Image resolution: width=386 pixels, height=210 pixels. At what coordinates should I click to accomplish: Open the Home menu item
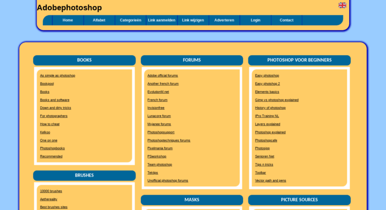coord(68,20)
